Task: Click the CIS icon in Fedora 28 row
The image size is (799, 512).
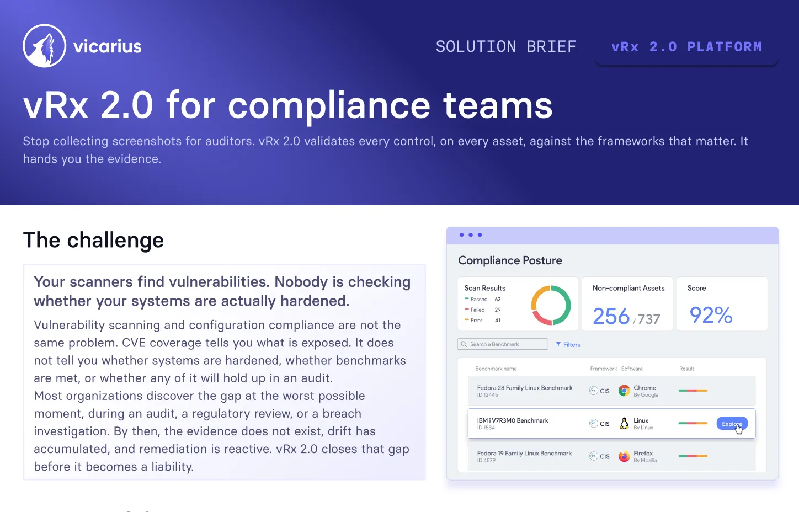Action: pos(594,391)
